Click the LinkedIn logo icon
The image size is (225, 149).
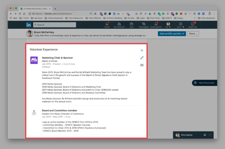coord(28,25)
